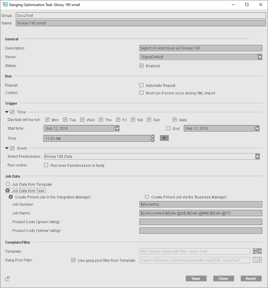Click the up stepper arrow beside the time
This screenshot has width=268, height=288.
[x=152, y=136]
